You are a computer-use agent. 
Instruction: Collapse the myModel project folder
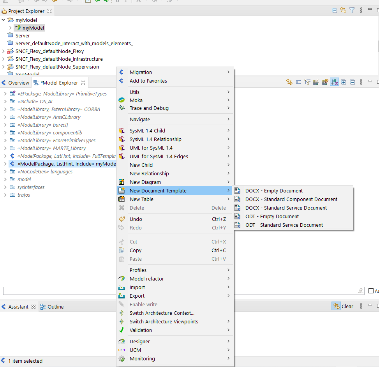[4, 20]
